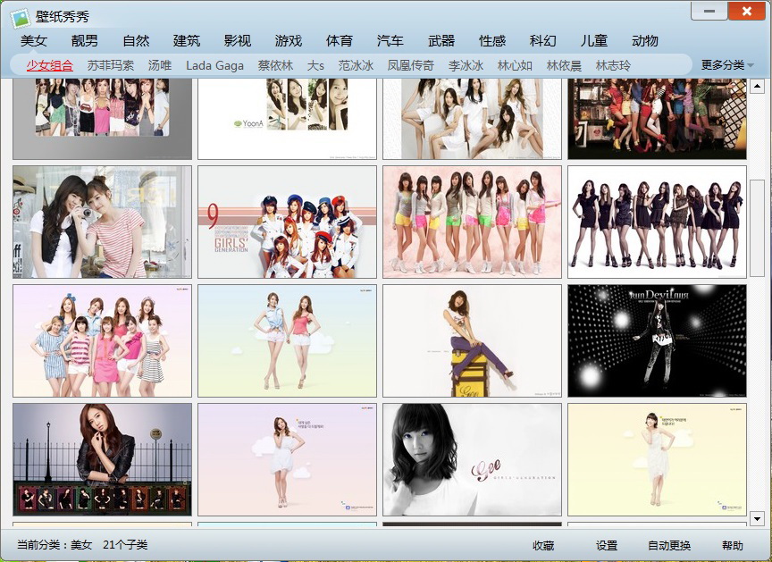Open the Lada Gaga subcategory

click(214, 65)
